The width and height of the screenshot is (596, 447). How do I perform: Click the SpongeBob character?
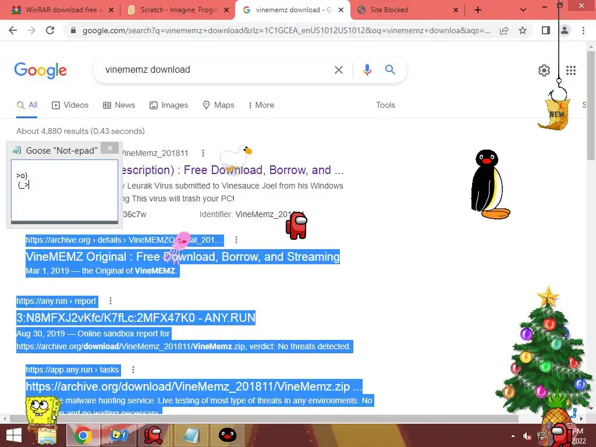[41, 410]
